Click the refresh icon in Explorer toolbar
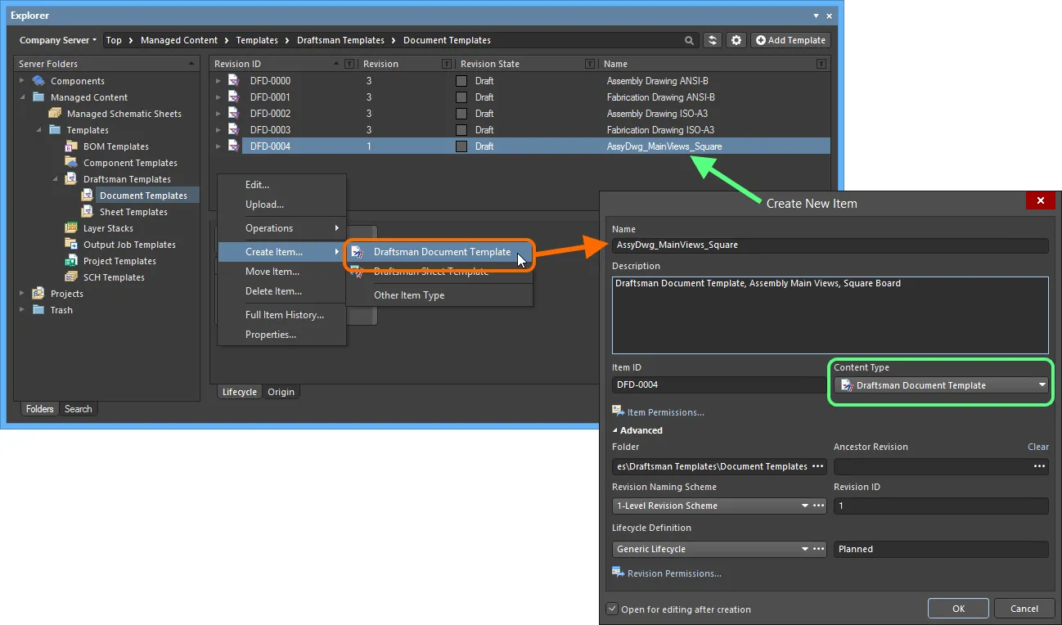Screen dimensions: 1062x625 pos(713,40)
